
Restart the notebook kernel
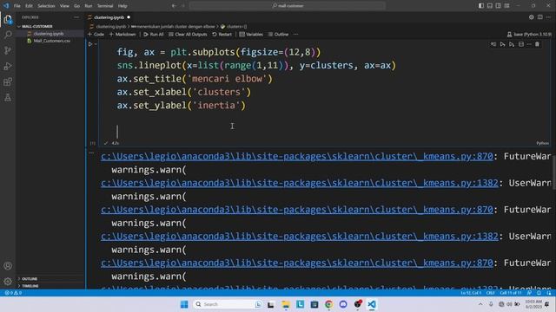(x=222, y=35)
